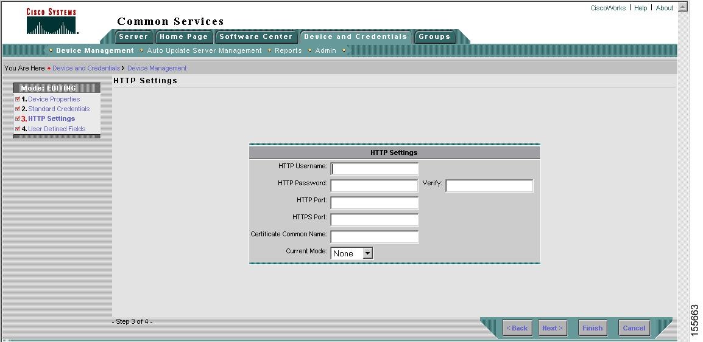The height and width of the screenshot is (342, 703).
Task: Open the Admin submenu
Action: (x=325, y=50)
